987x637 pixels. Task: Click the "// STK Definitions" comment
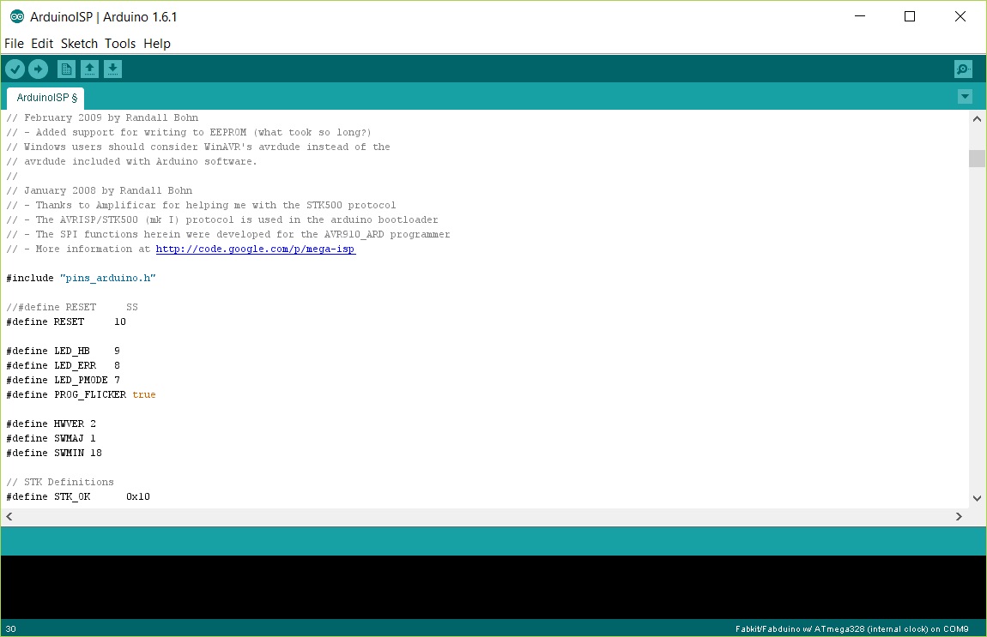click(x=60, y=483)
